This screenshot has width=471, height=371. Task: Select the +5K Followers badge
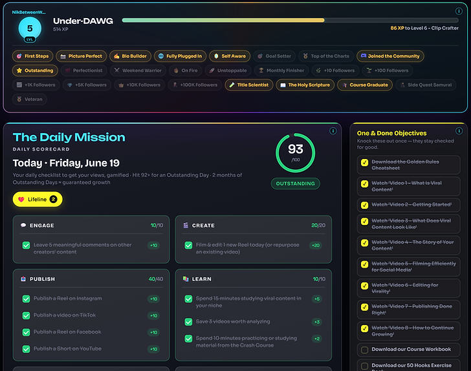point(87,85)
